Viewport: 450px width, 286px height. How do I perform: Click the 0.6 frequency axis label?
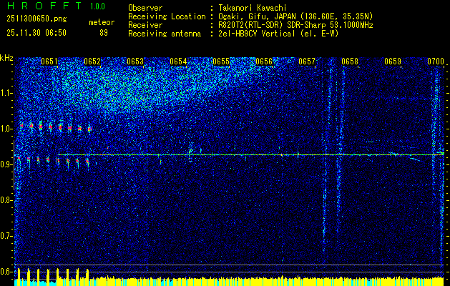click(x=6, y=272)
